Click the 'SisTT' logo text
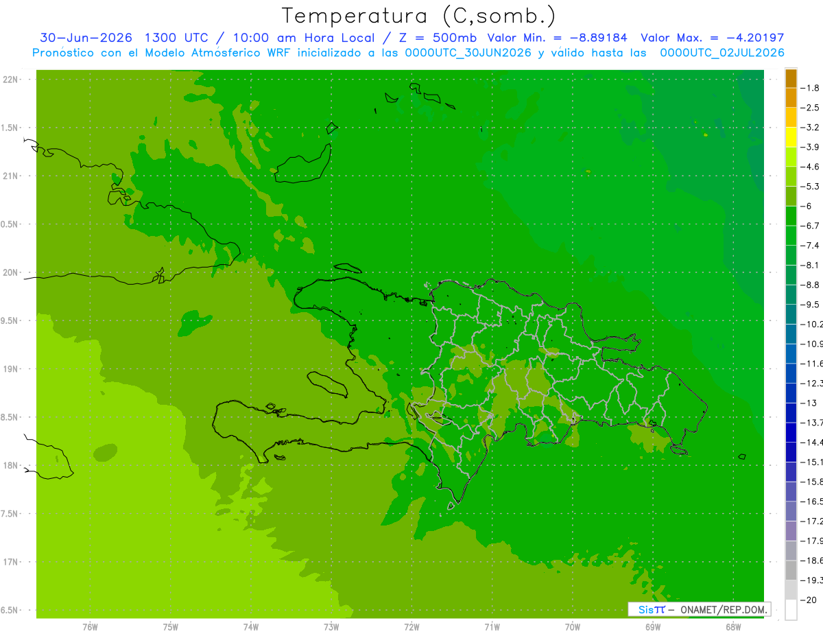 (652, 609)
